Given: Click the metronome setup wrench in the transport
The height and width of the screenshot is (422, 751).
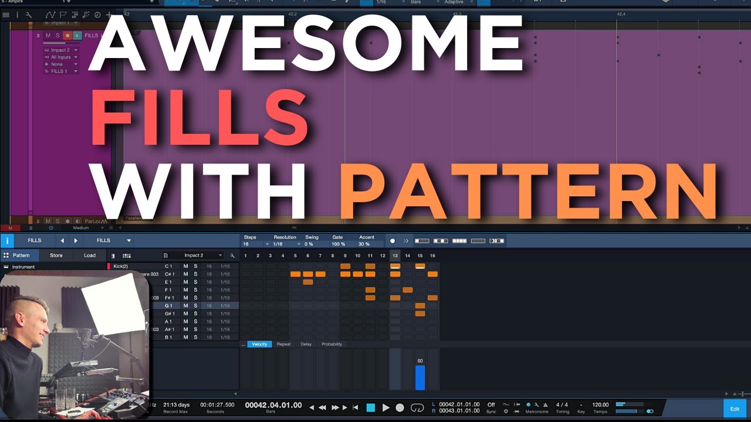Looking at the screenshot, I should pyautogui.click(x=536, y=405).
